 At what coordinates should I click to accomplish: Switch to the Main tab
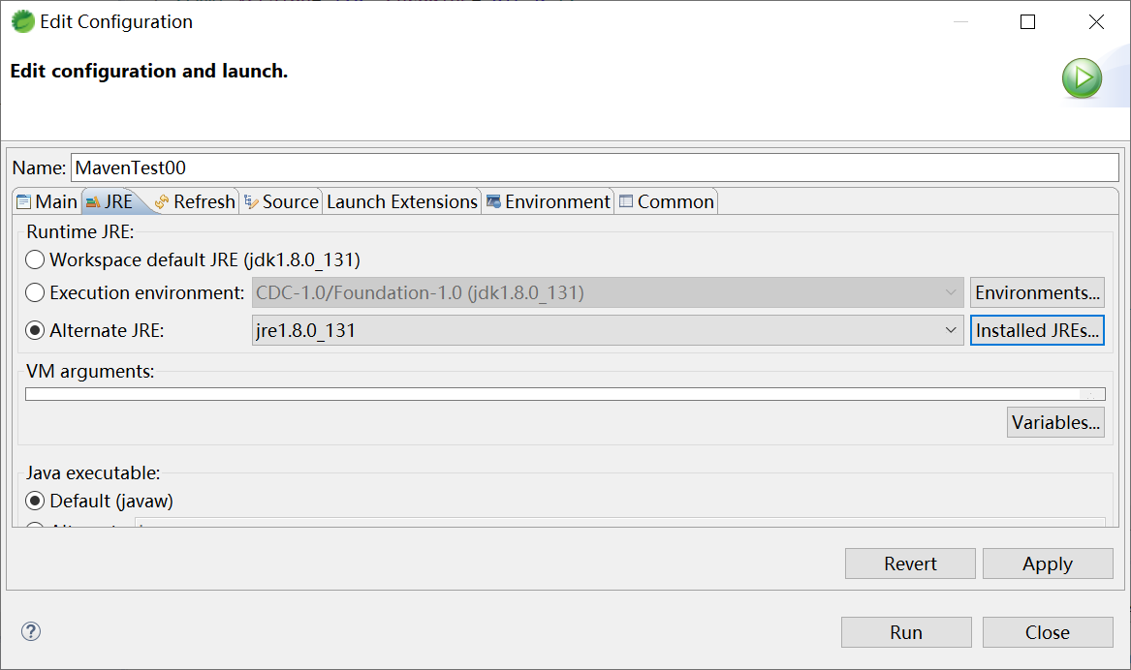[x=47, y=201]
